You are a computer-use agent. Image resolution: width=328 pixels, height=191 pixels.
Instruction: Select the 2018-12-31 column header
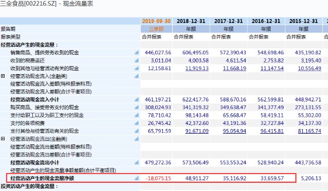(191, 21)
